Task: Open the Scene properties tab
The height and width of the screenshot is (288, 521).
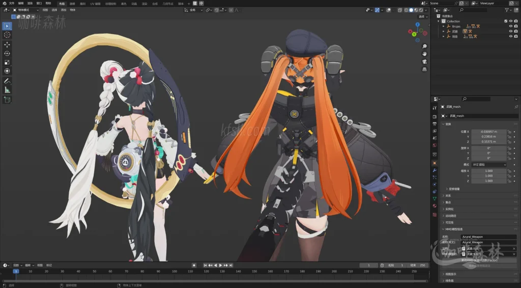Action: click(x=435, y=138)
